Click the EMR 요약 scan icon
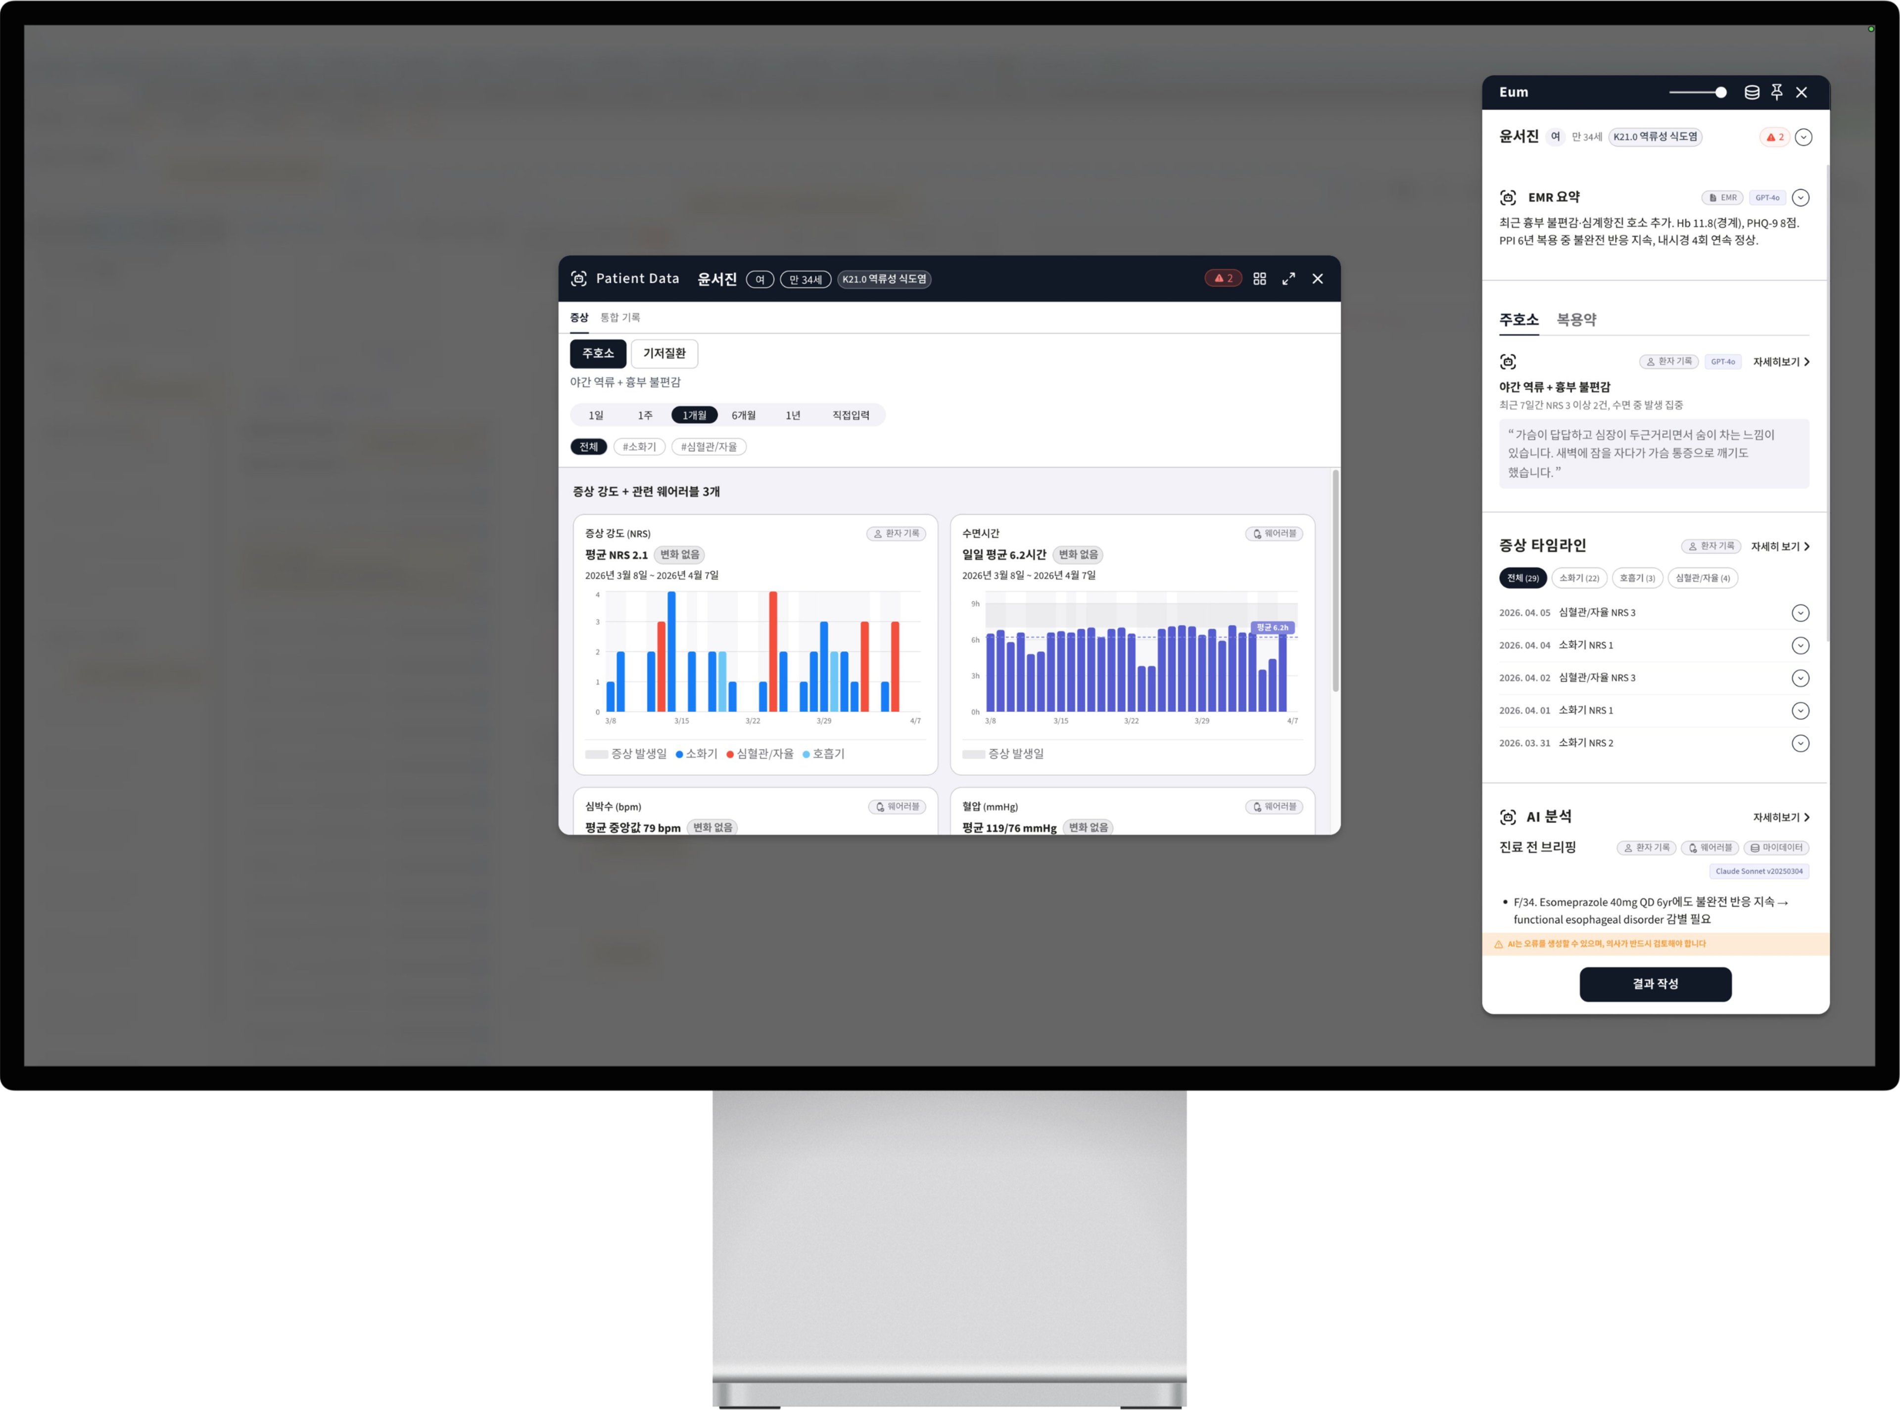This screenshot has width=1900, height=1410. [x=1508, y=198]
